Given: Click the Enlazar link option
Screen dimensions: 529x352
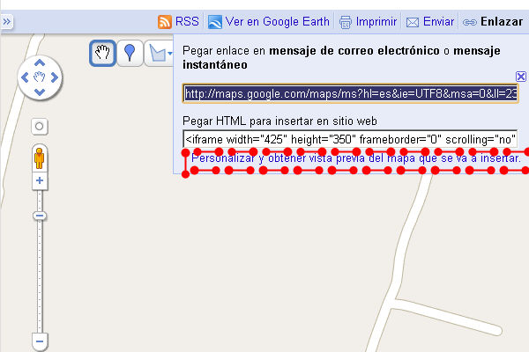Looking at the screenshot, I should [x=502, y=21].
